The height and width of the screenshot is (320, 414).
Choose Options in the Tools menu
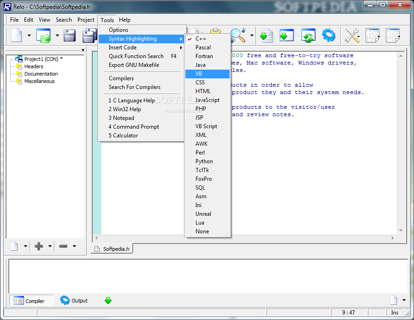pyautogui.click(x=141, y=30)
